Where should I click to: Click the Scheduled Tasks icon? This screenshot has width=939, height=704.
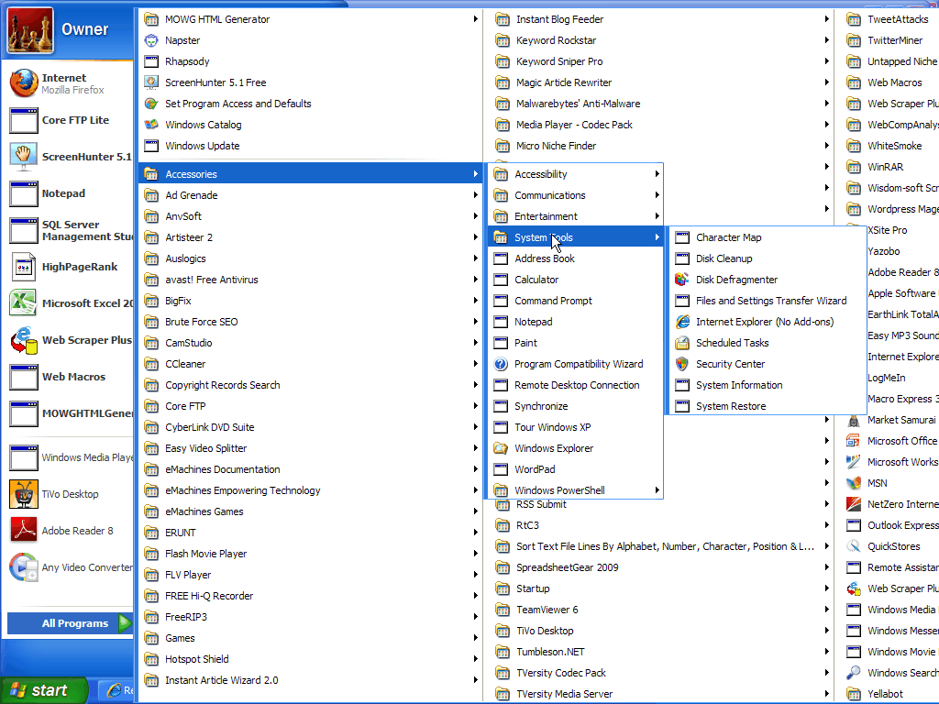pos(681,343)
